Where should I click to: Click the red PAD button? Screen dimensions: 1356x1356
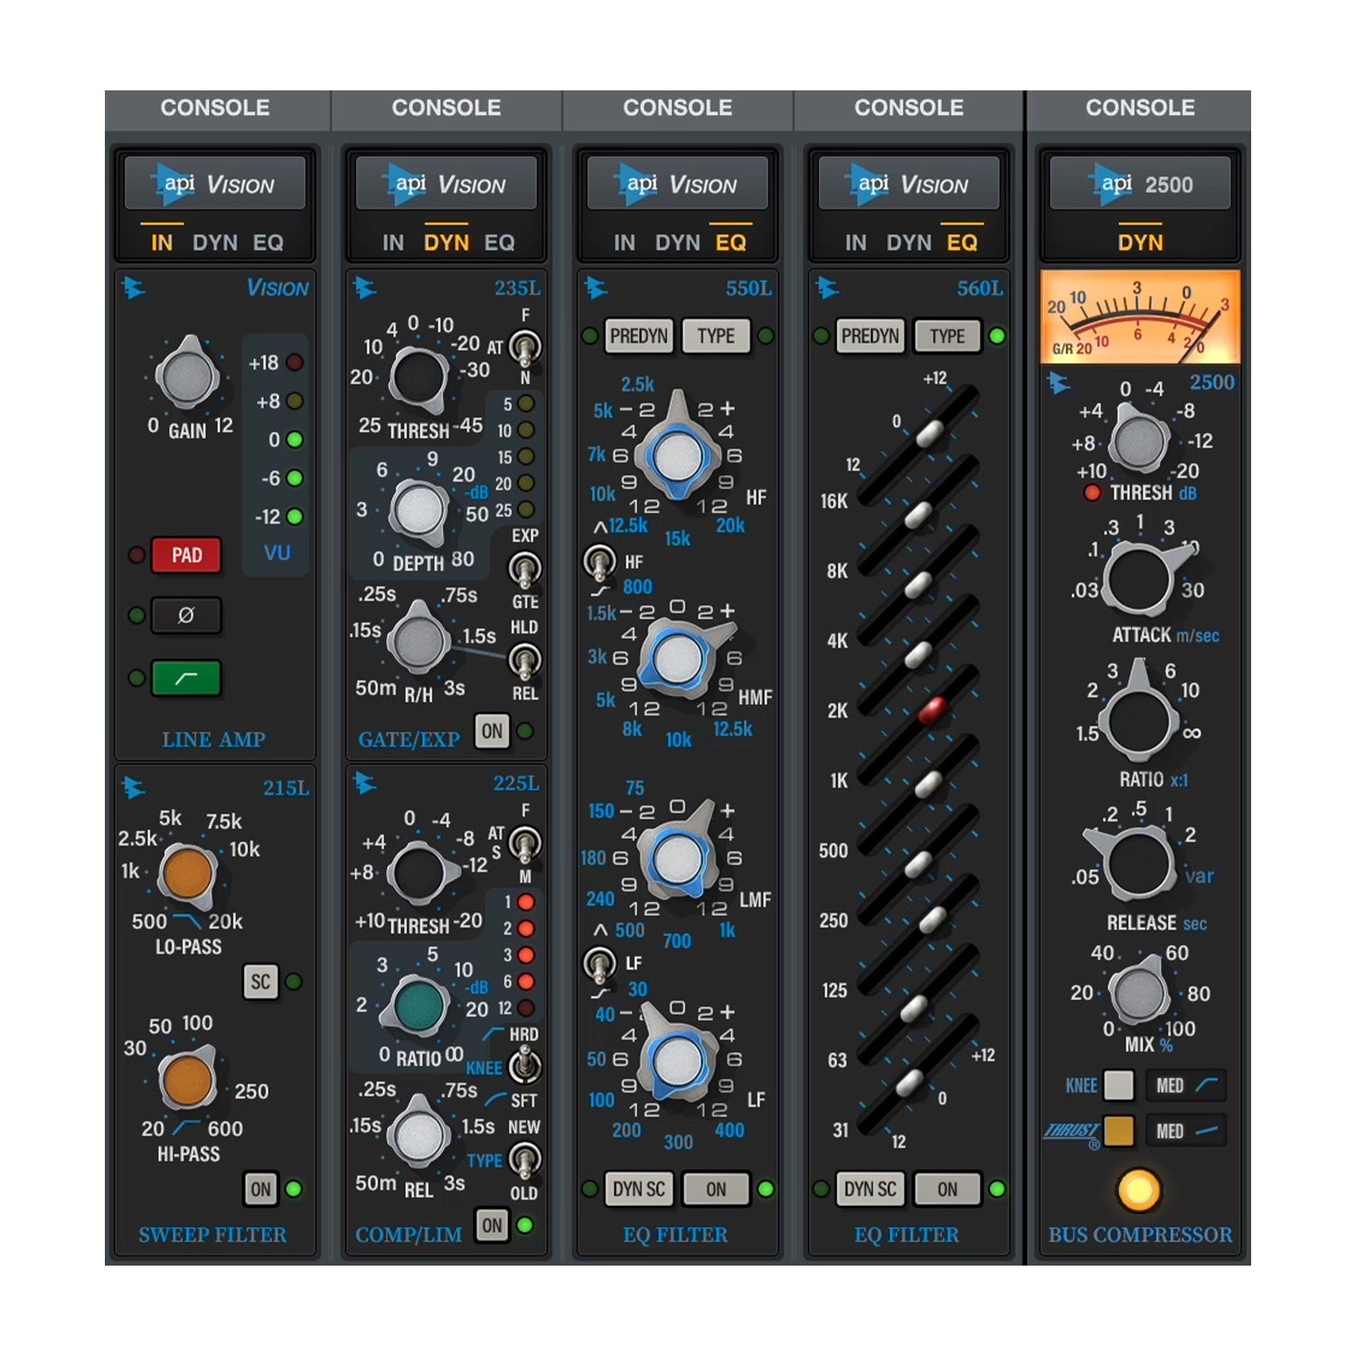click(186, 555)
